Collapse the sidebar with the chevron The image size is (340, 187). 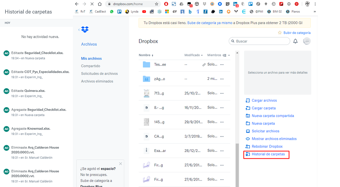pos(79,30)
